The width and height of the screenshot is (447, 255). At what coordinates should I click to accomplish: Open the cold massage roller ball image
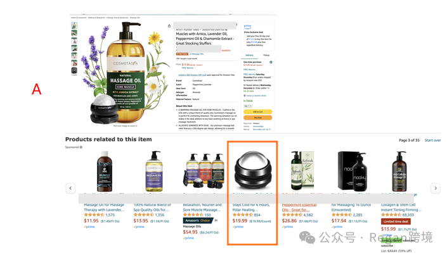252,170
